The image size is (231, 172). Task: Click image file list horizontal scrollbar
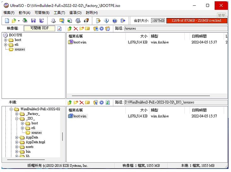pos(141,96)
